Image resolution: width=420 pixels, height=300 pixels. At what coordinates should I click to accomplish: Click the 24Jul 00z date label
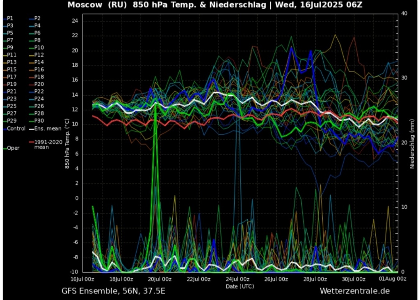(238, 279)
